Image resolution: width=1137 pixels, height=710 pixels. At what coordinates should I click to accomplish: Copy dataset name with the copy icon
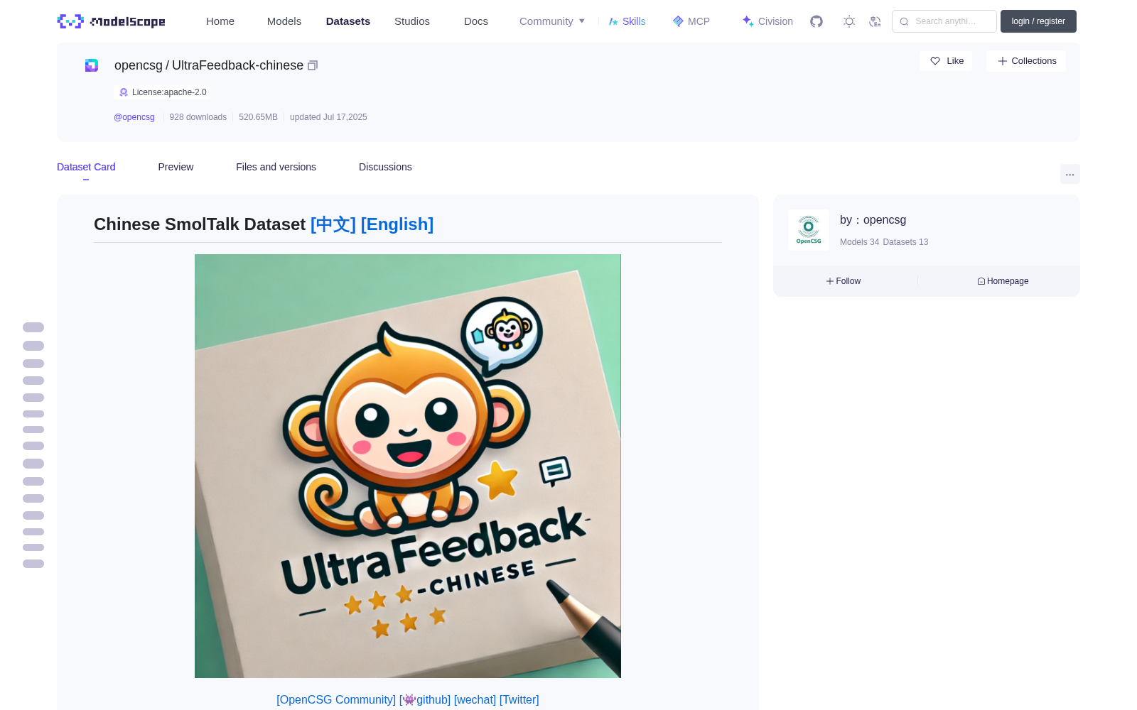click(x=313, y=65)
